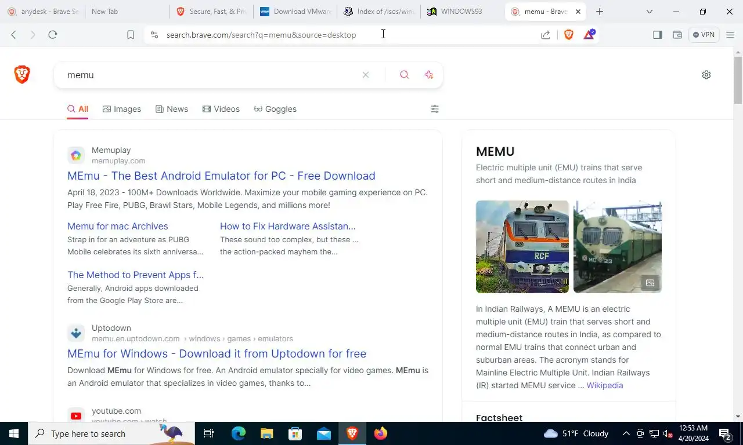The image size is (743, 445).
Task: Open Brave Shields lion icon
Action: 569,35
